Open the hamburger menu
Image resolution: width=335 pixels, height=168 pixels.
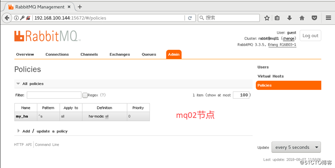pyautogui.click(x=328, y=18)
